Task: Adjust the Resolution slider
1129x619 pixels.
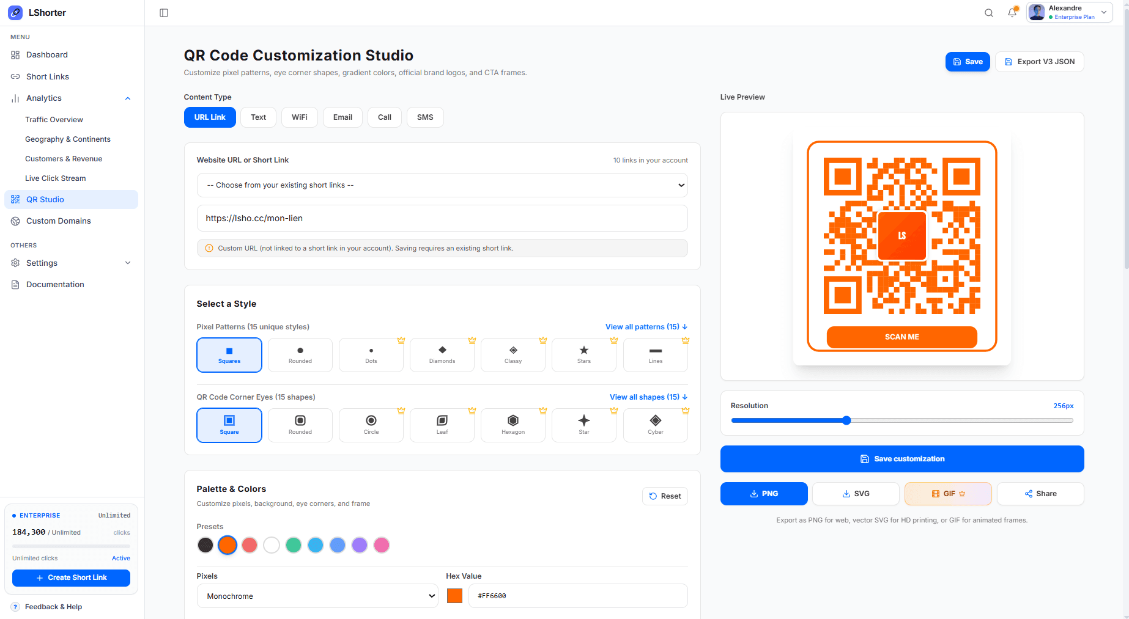Action: click(x=902, y=420)
